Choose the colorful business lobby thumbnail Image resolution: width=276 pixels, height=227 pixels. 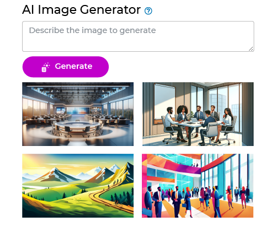coord(198,186)
